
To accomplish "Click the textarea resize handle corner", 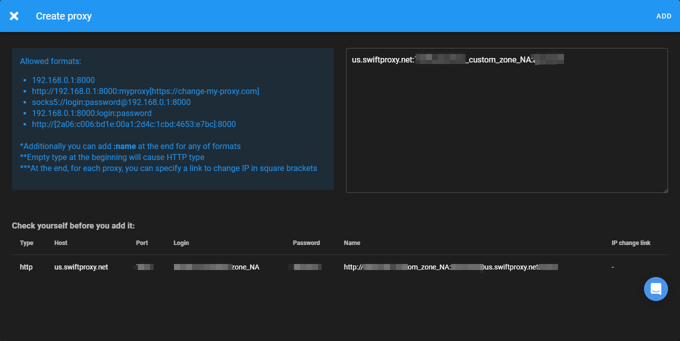I will (665, 190).
